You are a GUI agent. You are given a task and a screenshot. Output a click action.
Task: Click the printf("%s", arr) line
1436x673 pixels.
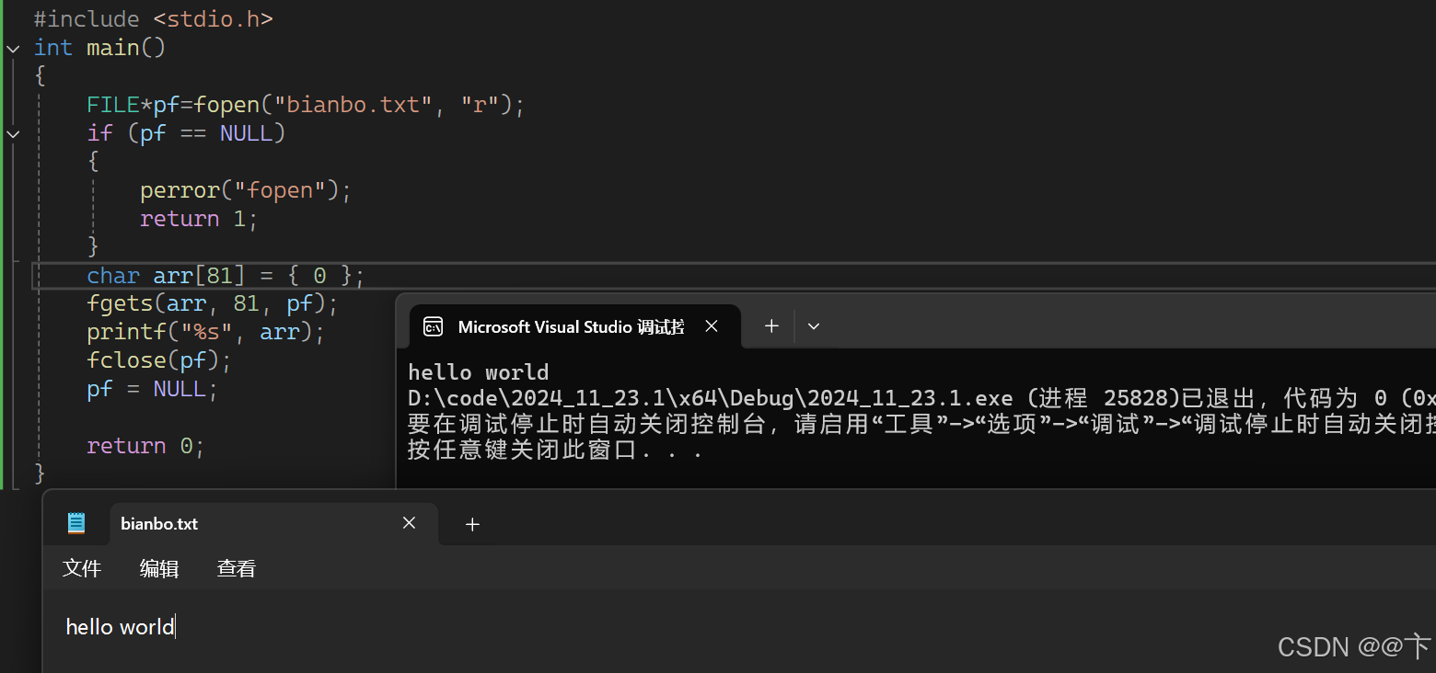206,332
